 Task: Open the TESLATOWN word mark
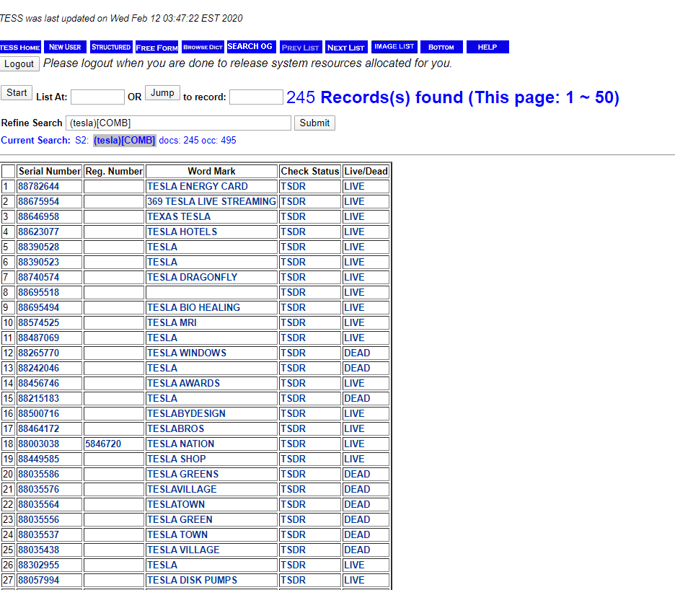[176, 504]
